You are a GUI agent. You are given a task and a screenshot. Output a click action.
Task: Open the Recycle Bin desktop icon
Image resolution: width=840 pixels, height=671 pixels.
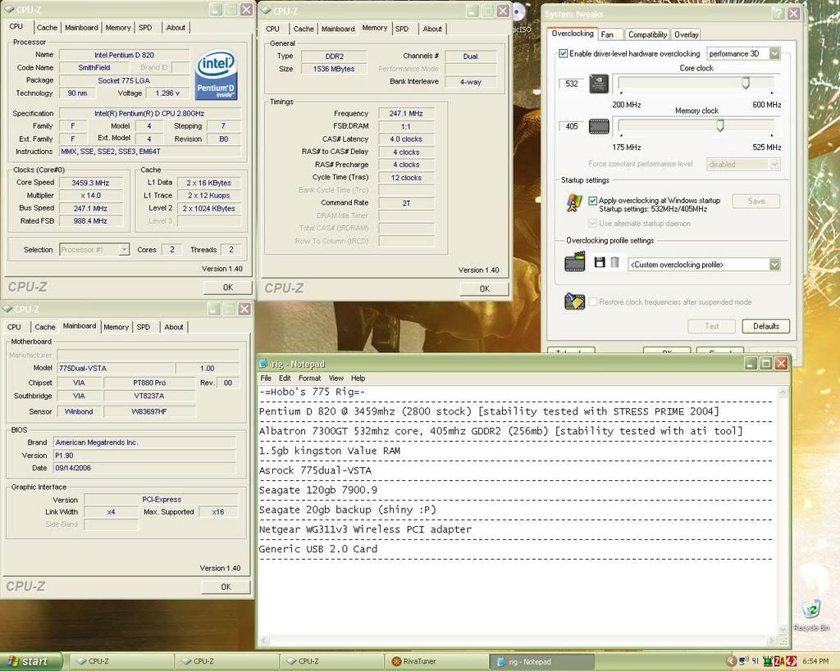811,615
